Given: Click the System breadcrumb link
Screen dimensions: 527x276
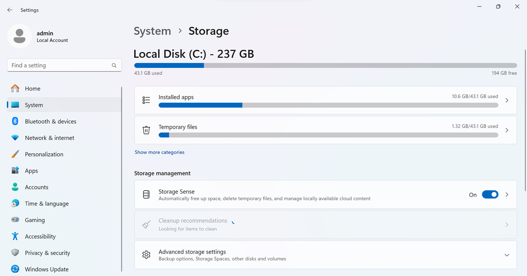Looking at the screenshot, I should [152, 31].
